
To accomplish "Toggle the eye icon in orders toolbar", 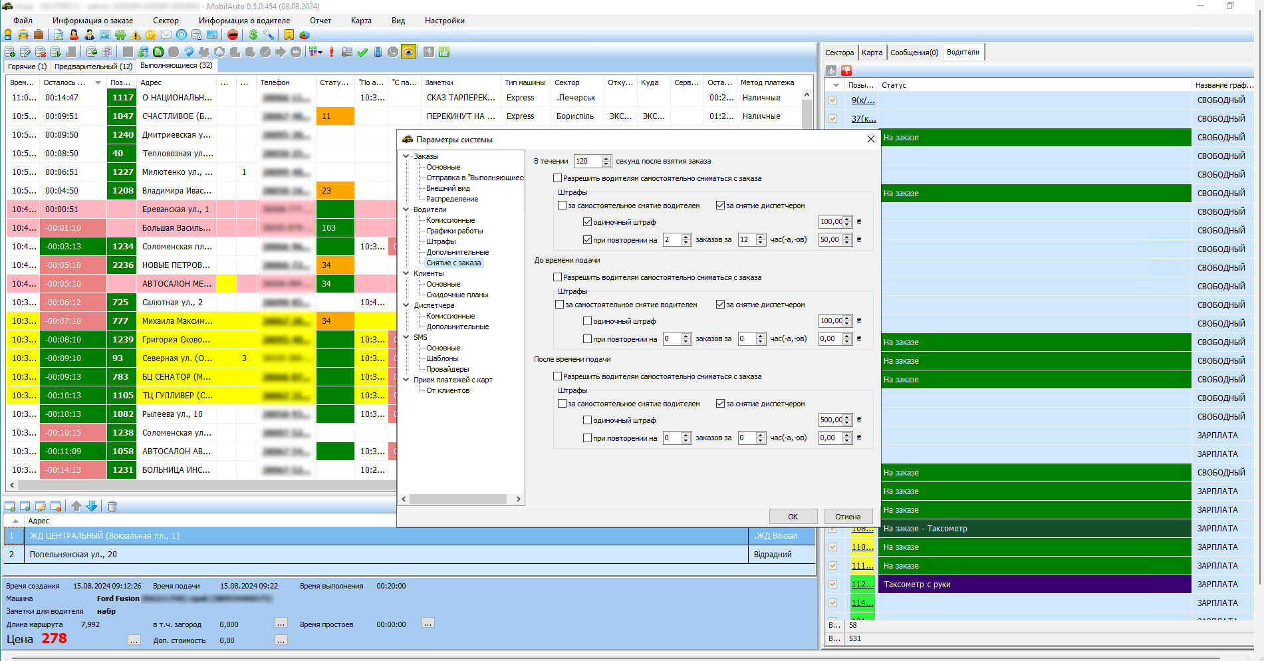I will tap(408, 52).
